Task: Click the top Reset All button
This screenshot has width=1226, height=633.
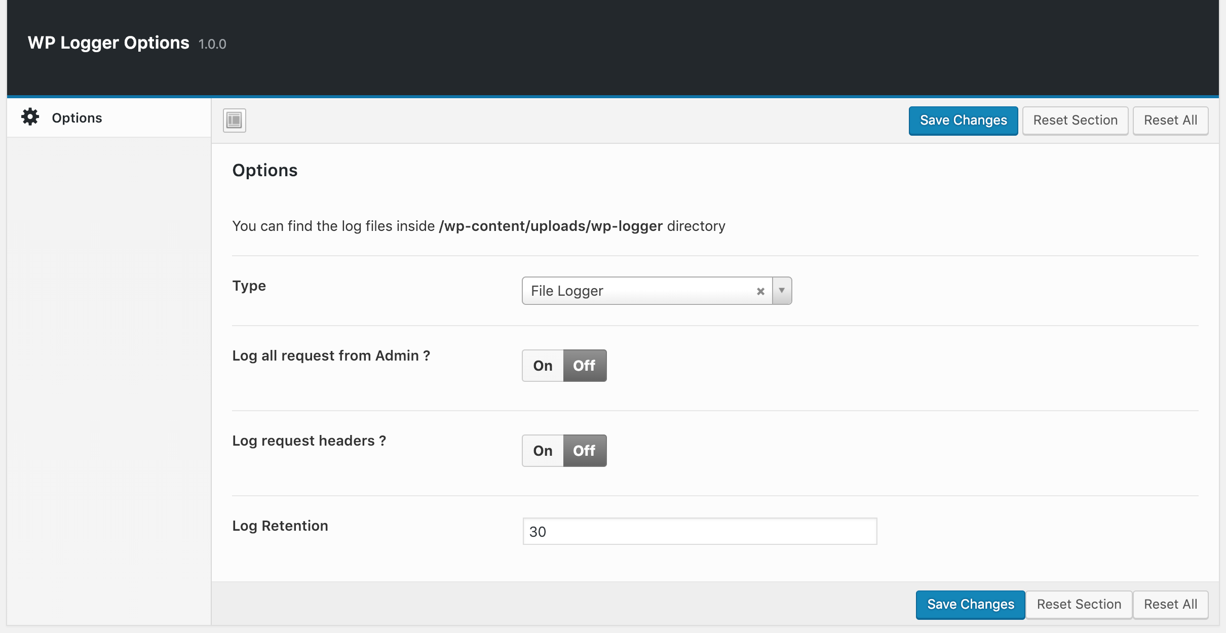Action: pyautogui.click(x=1170, y=121)
